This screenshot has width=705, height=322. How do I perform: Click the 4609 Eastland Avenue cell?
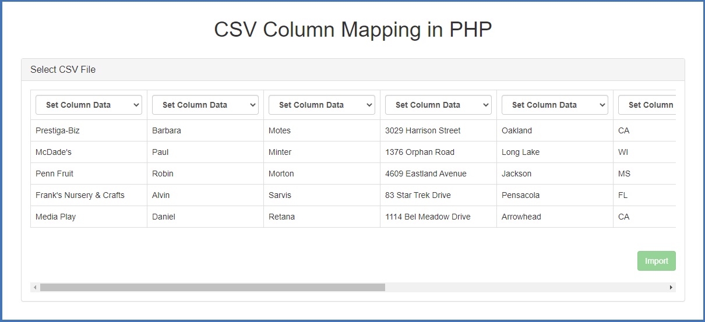tap(438, 174)
